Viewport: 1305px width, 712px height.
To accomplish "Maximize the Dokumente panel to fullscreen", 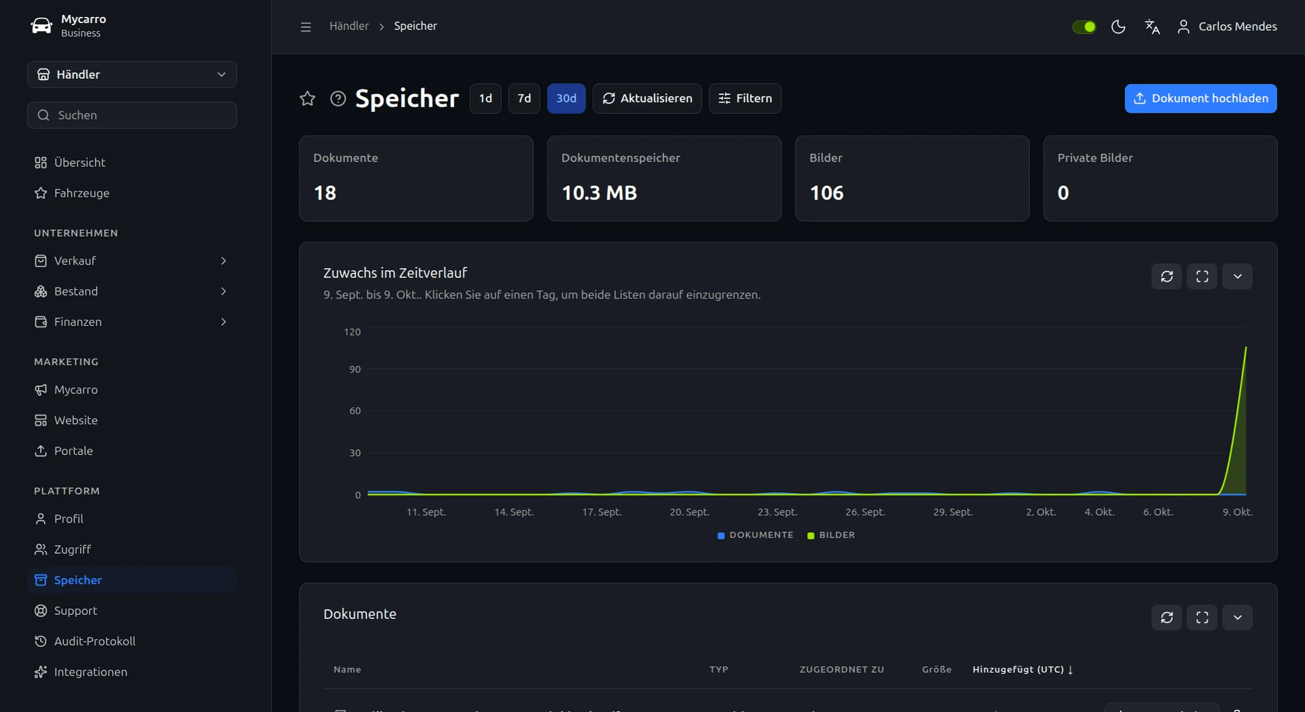I will point(1202,618).
